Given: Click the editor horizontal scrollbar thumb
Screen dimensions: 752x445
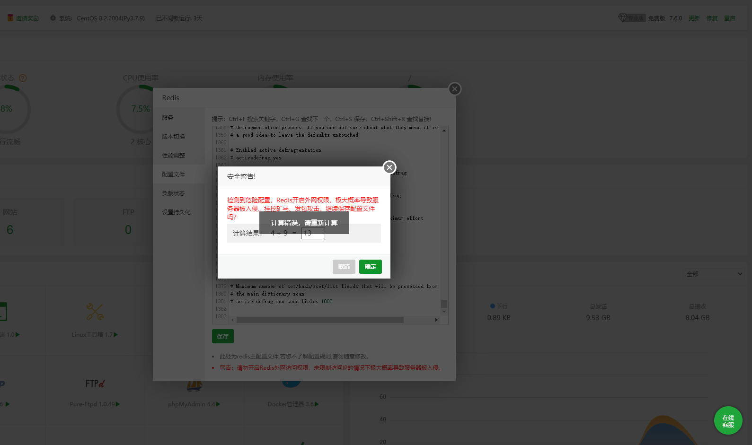Looking at the screenshot, I should pos(320,320).
